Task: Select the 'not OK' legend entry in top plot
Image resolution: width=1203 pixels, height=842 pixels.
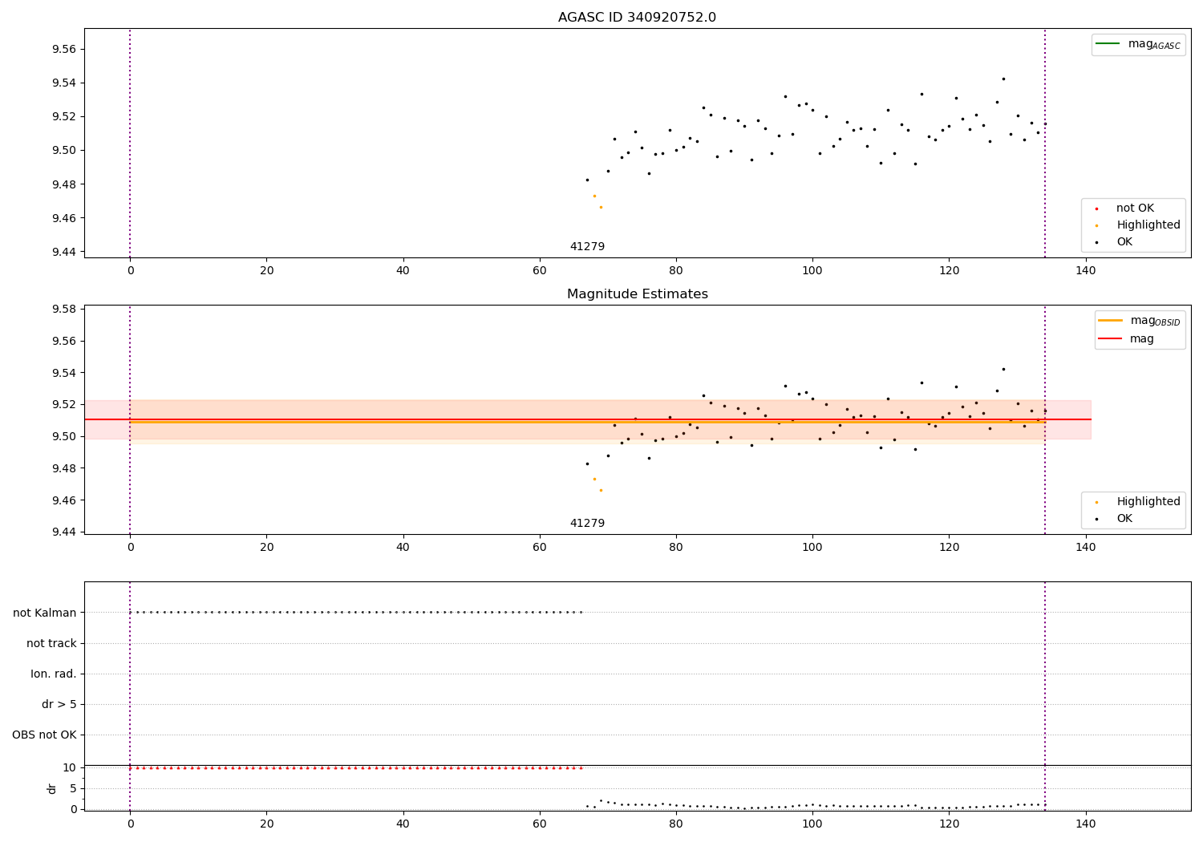Action: click(1135, 208)
